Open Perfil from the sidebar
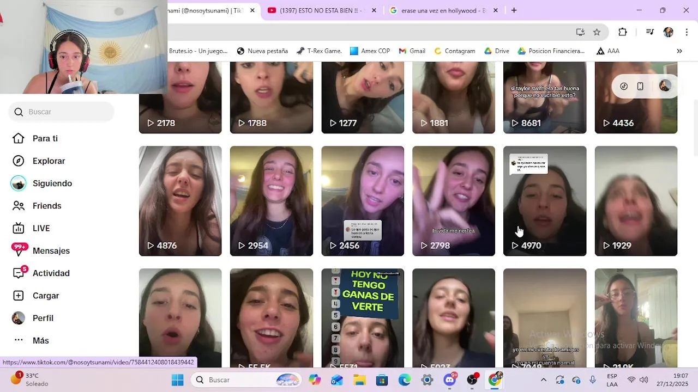Viewport: 698px width, 392px height. tap(33, 318)
